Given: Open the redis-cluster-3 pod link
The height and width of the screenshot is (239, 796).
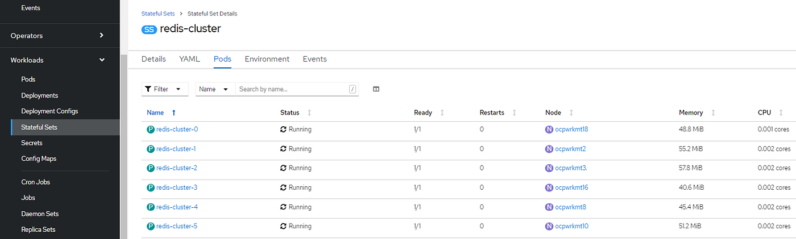Looking at the screenshot, I should click(x=177, y=187).
